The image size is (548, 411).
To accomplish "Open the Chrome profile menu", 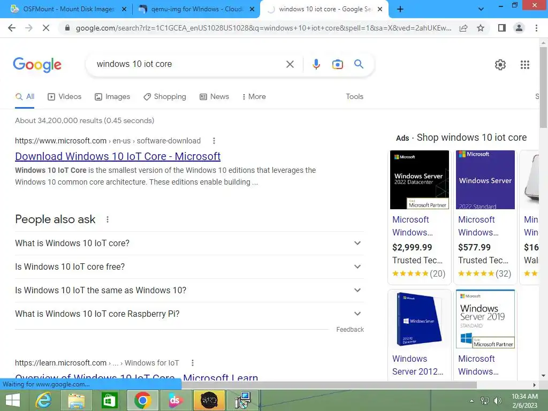I will point(519,28).
